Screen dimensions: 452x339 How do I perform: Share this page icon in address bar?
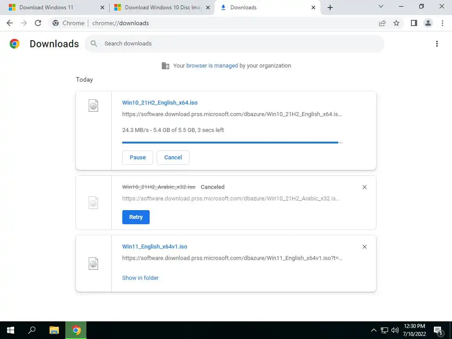point(382,23)
